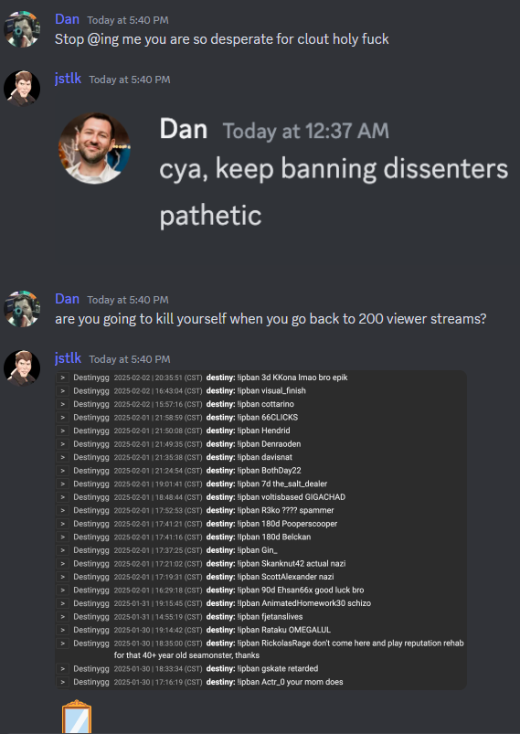Click the jstlk username above the ban log
The width and height of the screenshot is (520, 734).
click(68, 358)
